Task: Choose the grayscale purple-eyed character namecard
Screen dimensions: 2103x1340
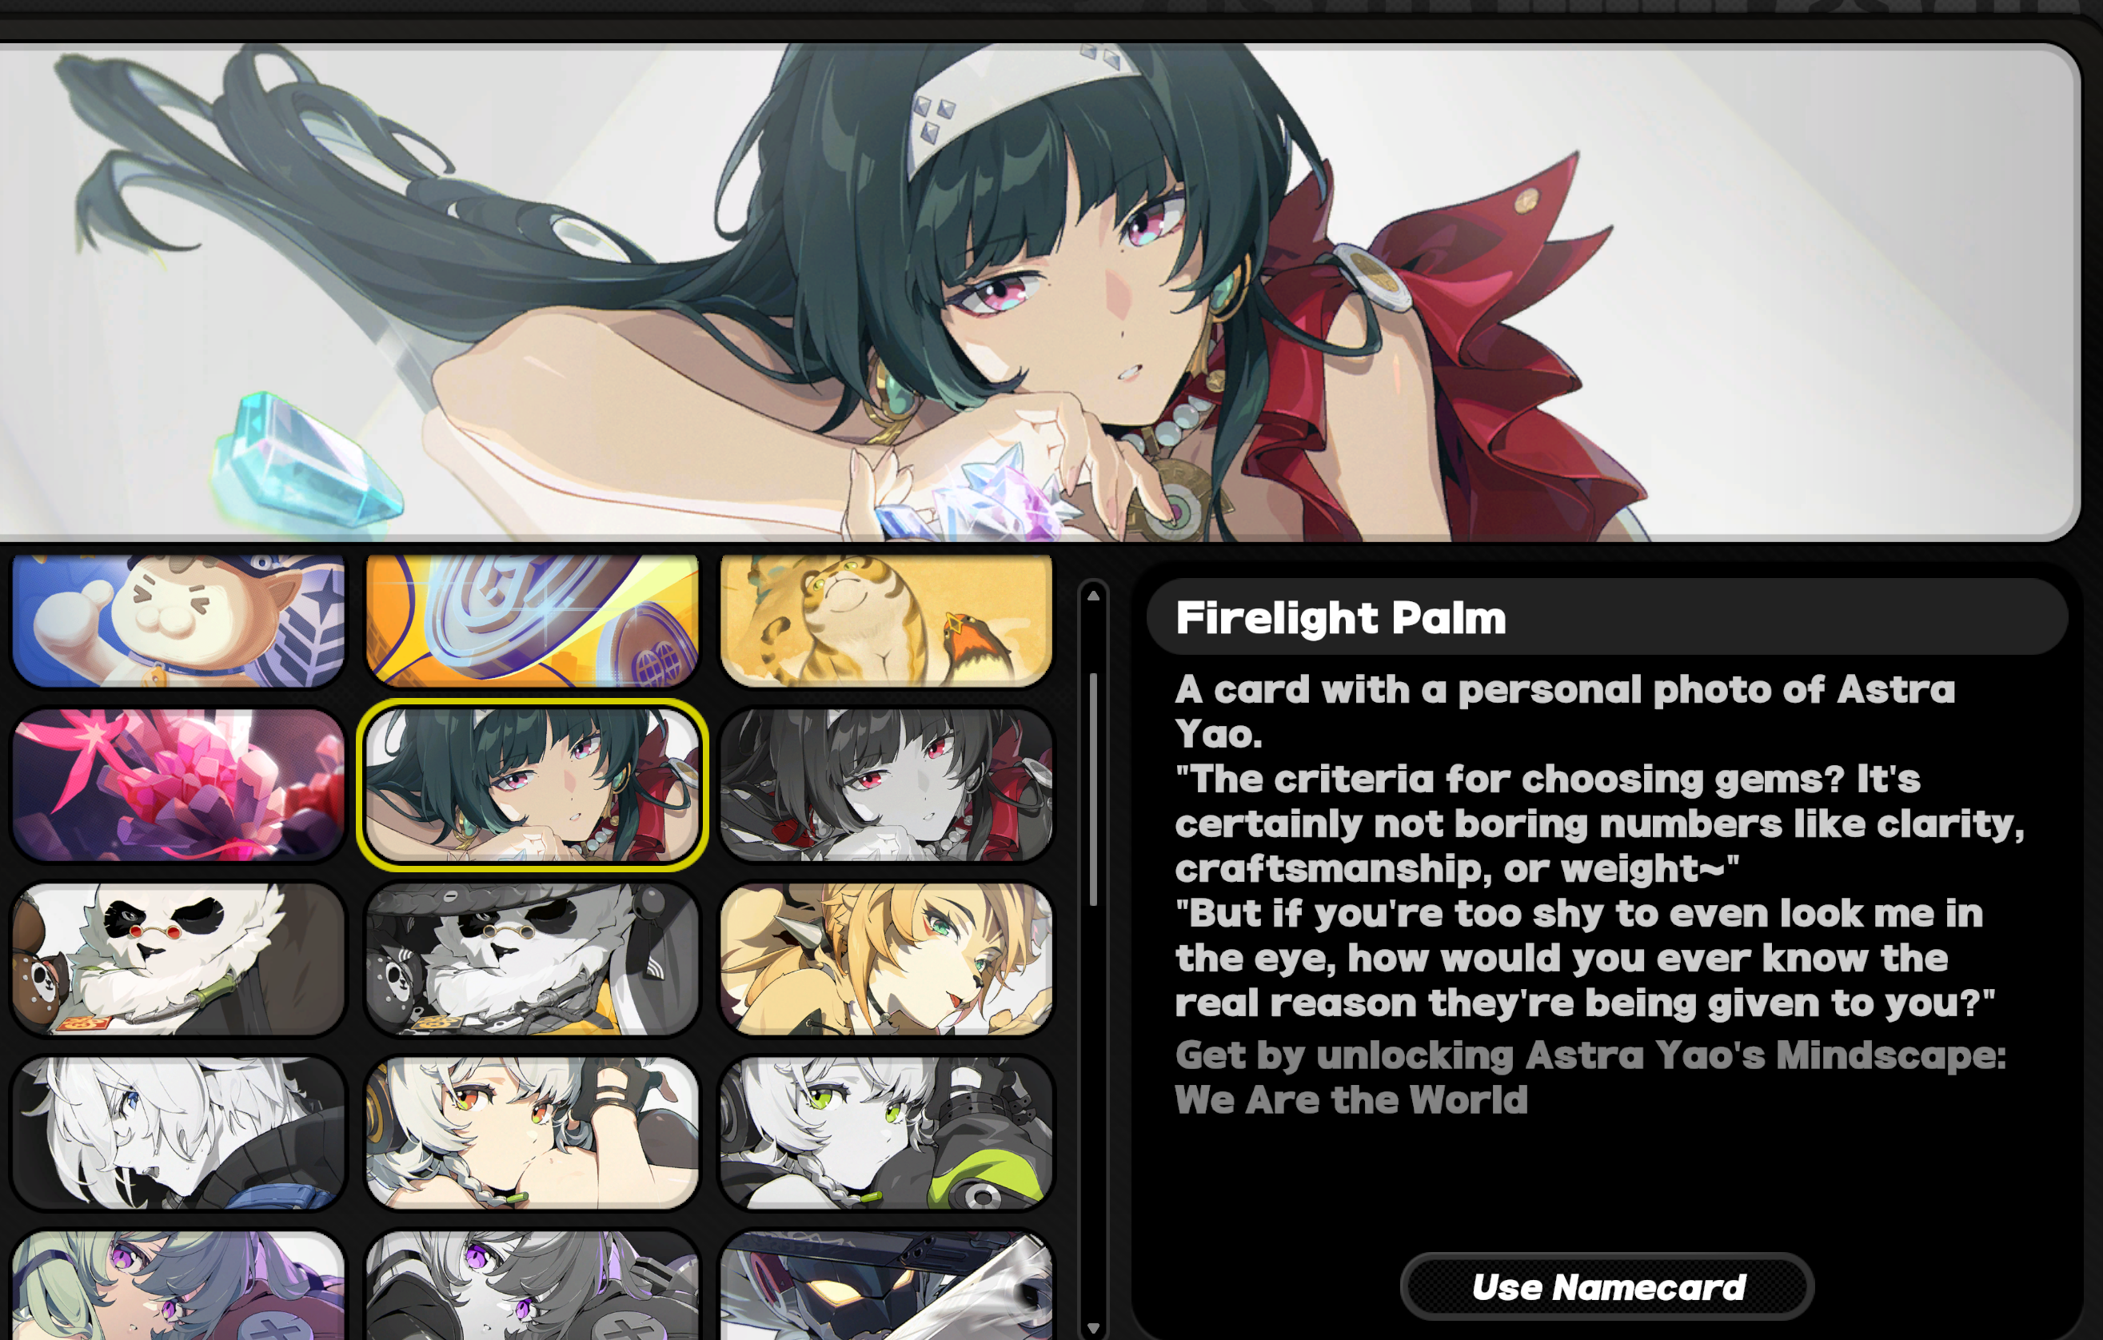Action: (532, 1285)
